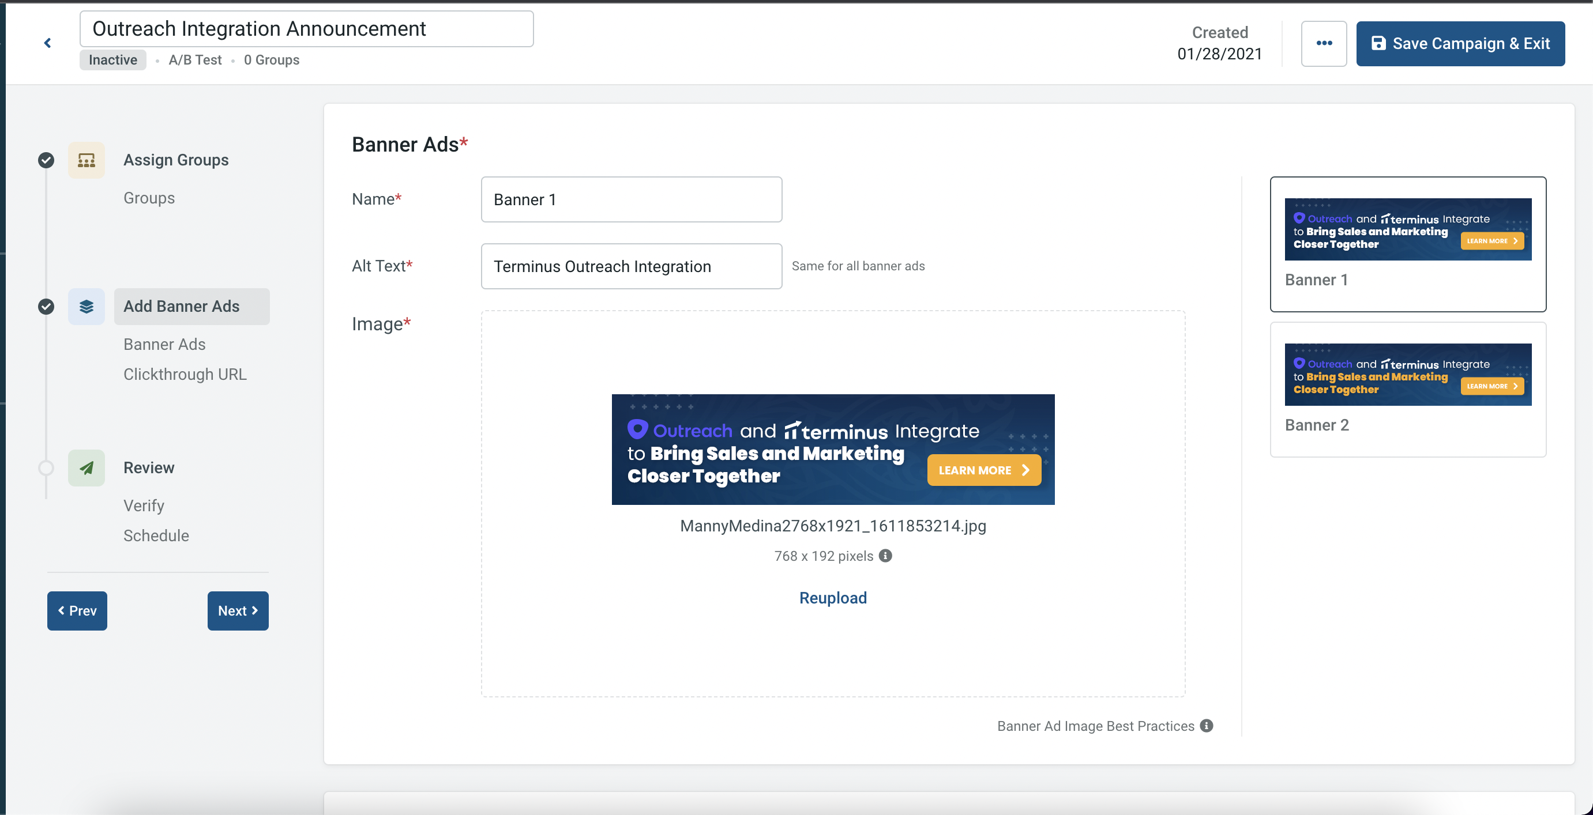The width and height of the screenshot is (1593, 815).
Task: Go to the Verify sub-step
Action: 144,505
